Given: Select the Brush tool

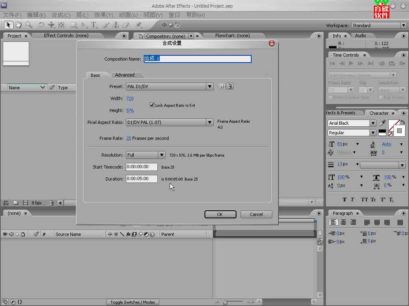Looking at the screenshot, I should point(106,25).
